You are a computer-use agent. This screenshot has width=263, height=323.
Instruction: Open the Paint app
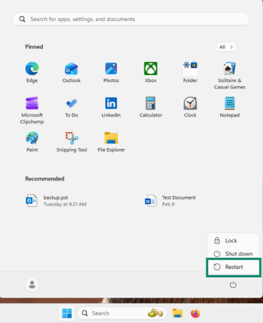coord(32,142)
